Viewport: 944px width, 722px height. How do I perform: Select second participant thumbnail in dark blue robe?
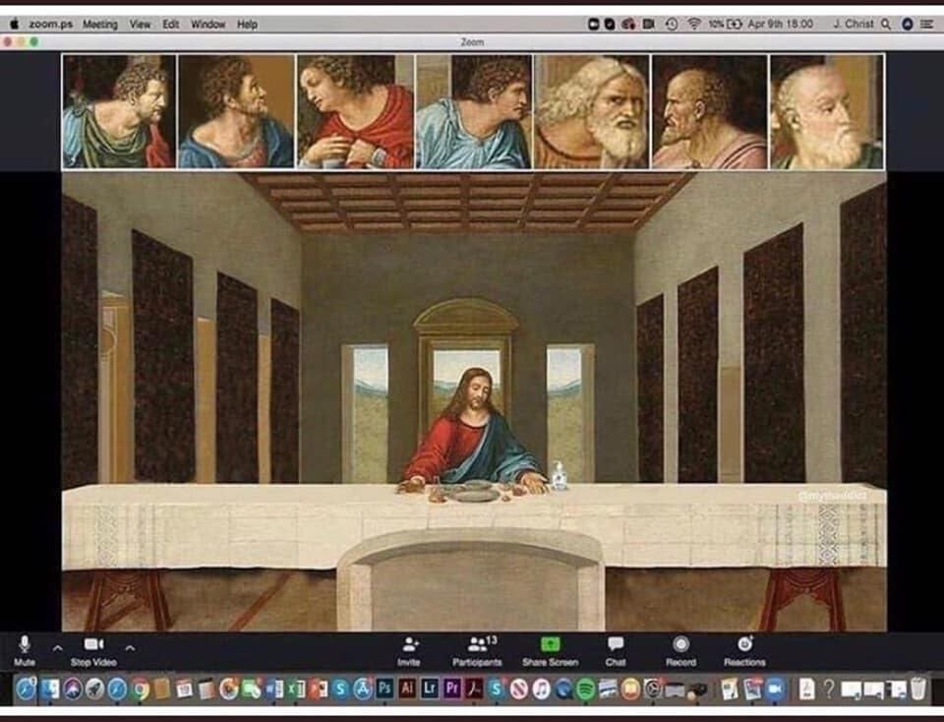pyautogui.click(x=237, y=111)
